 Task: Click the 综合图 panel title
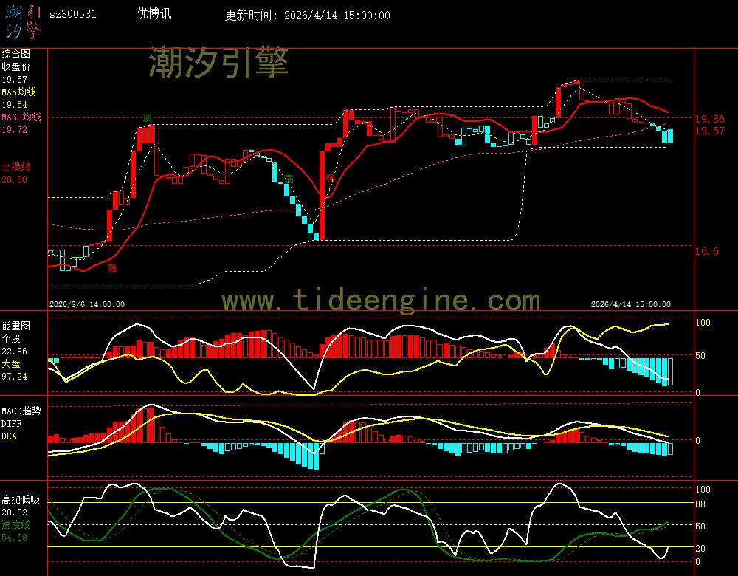15,54
